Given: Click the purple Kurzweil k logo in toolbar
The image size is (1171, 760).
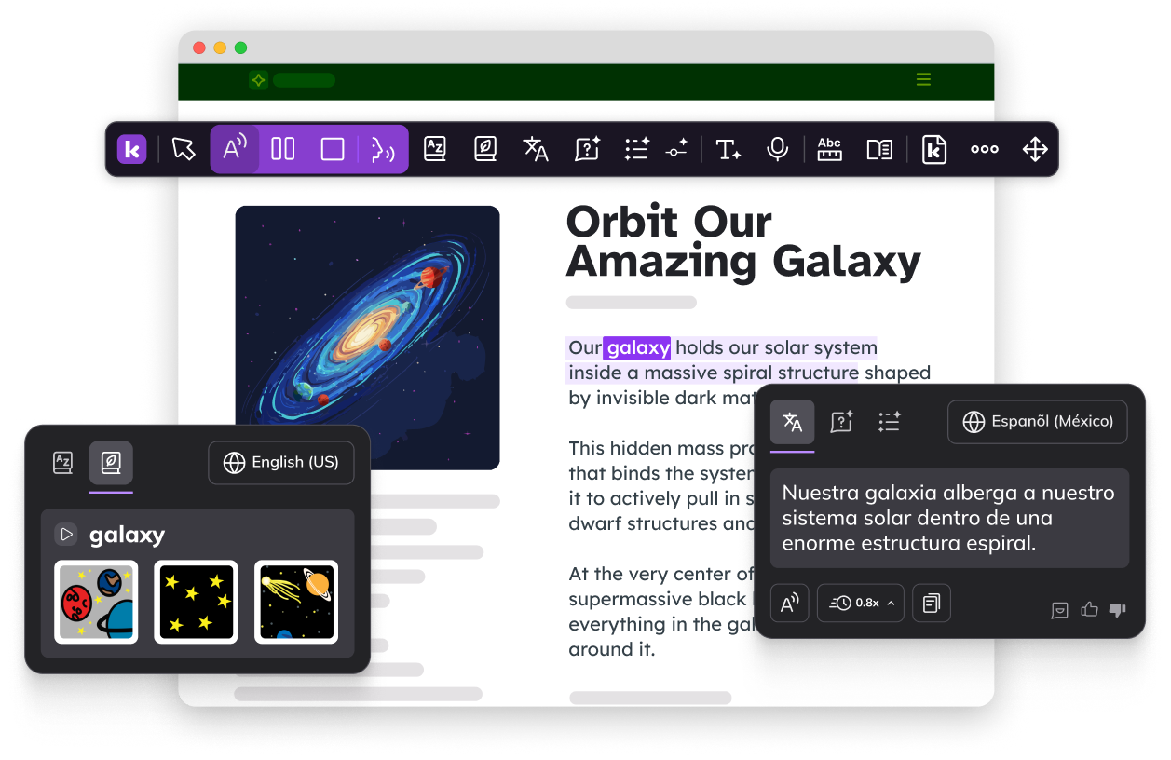Looking at the screenshot, I should pos(132,149).
